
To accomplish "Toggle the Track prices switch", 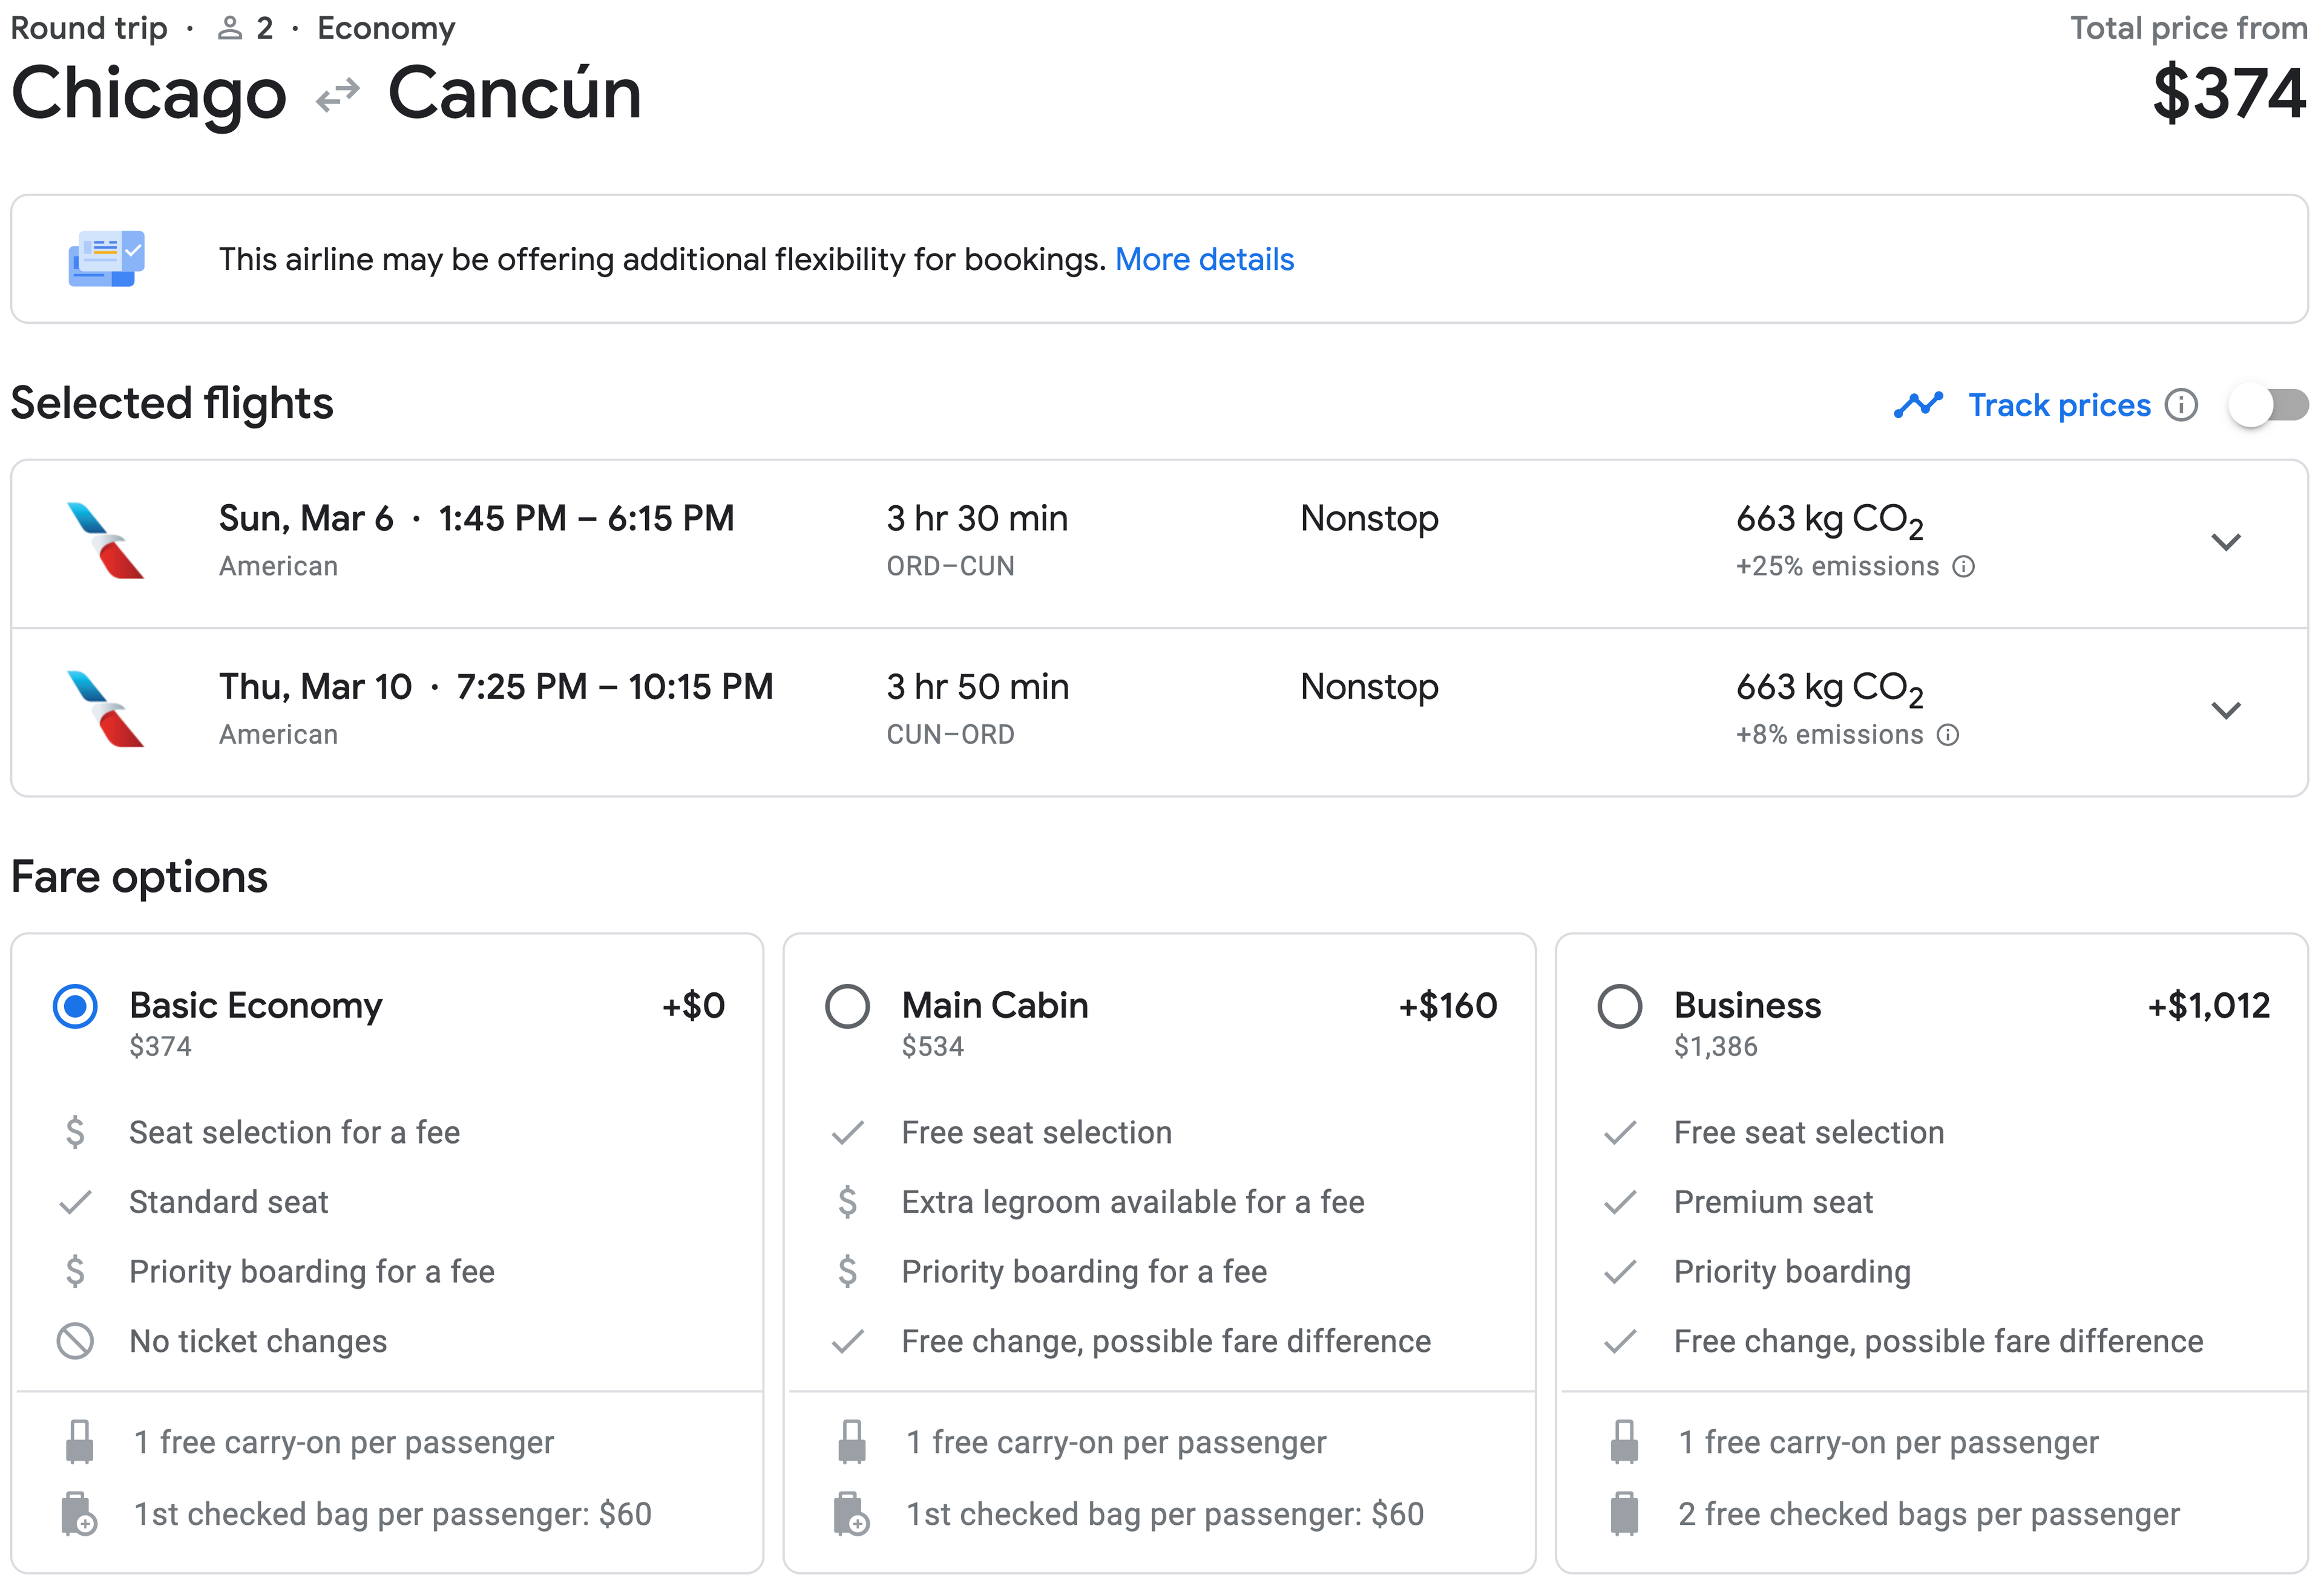I will coord(2269,405).
